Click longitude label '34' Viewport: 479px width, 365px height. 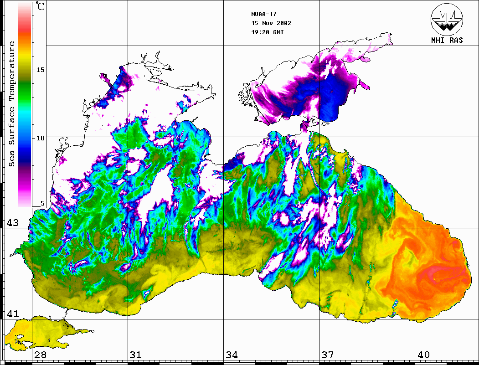[232, 355]
